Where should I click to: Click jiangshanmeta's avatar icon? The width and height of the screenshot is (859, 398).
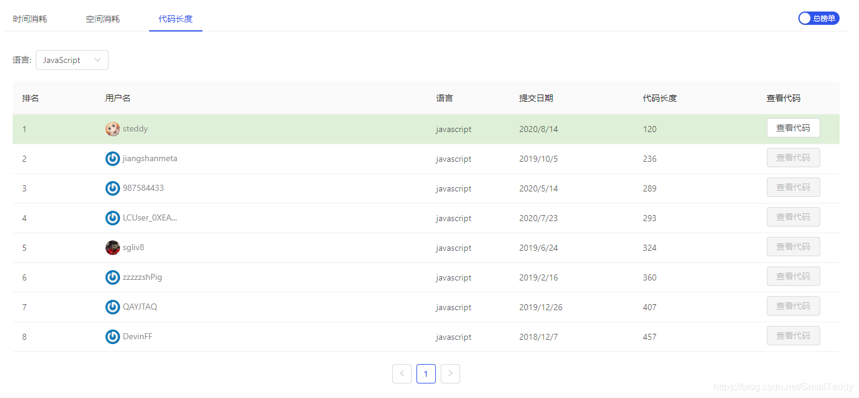pyautogui.click(x=112, y=159)
